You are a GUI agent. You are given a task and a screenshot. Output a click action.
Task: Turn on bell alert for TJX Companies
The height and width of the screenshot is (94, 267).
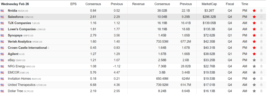261,23
